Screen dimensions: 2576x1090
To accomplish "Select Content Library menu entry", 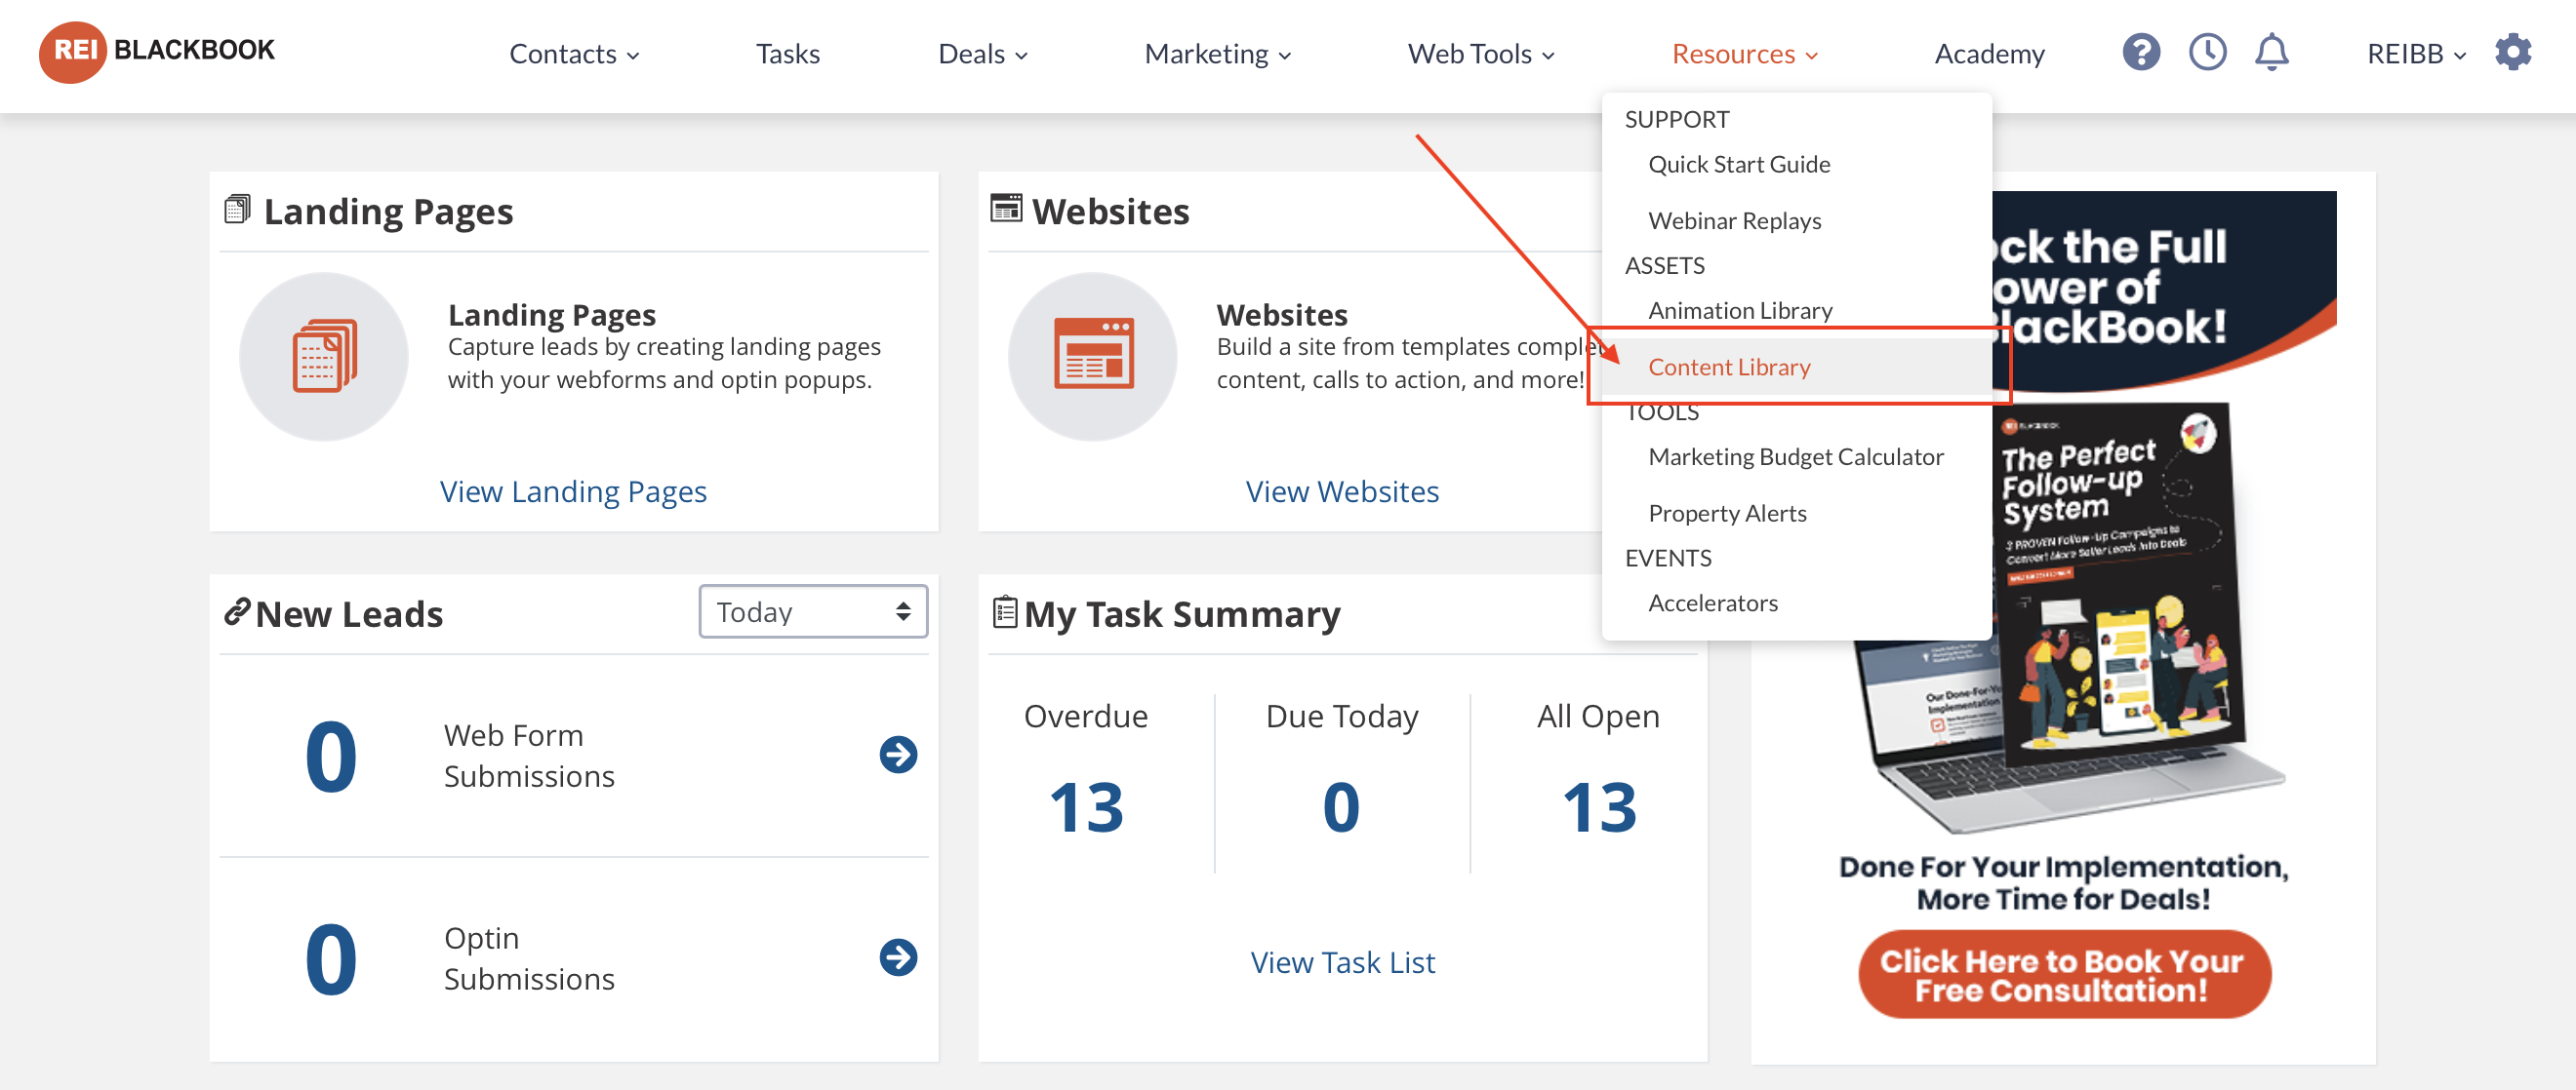I will (1728, 367).
